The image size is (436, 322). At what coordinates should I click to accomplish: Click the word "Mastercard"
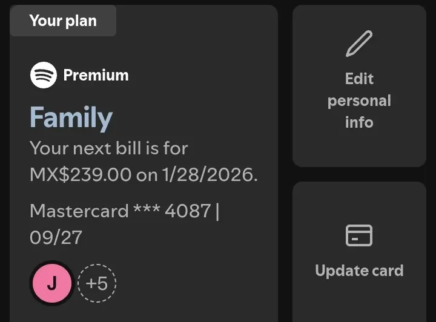click(79, 211)
